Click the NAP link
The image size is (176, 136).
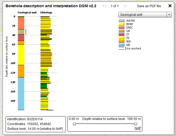[x=138, y=128]
